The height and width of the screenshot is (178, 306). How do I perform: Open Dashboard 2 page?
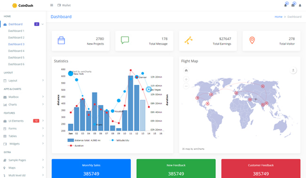(16, 37)
